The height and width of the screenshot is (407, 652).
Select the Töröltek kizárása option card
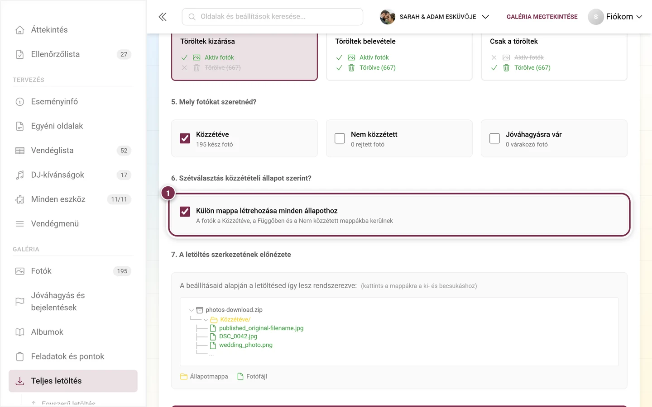pyautogui.click(x=244, y=56)
